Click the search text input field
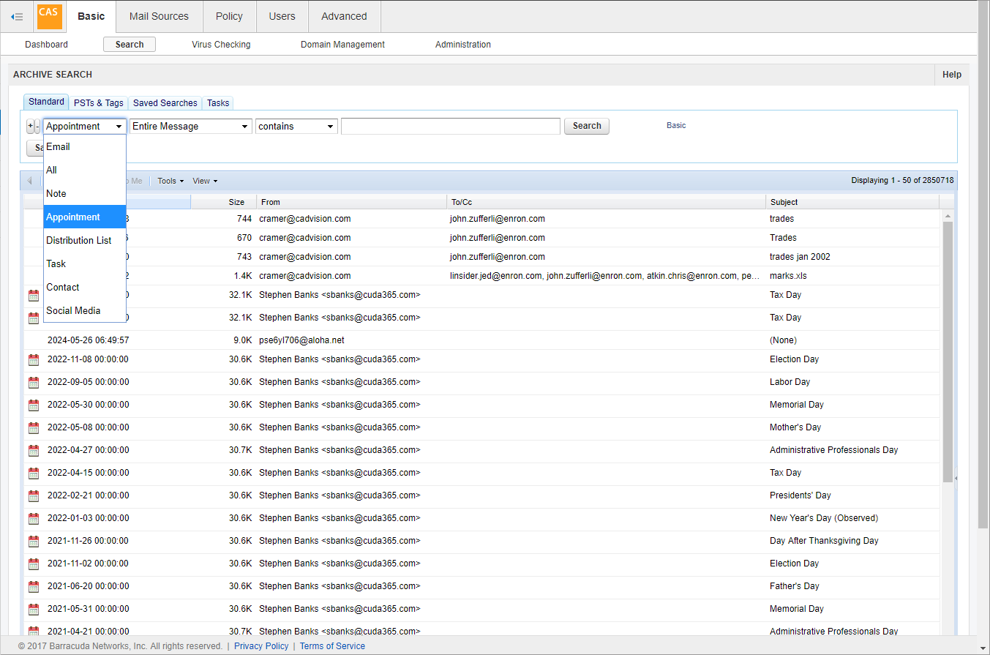990x655 pixels. point(451,126)
